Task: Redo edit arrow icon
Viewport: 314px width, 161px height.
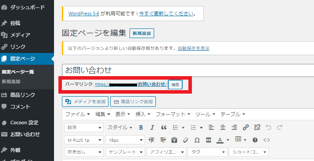Action: coord(280,127)
